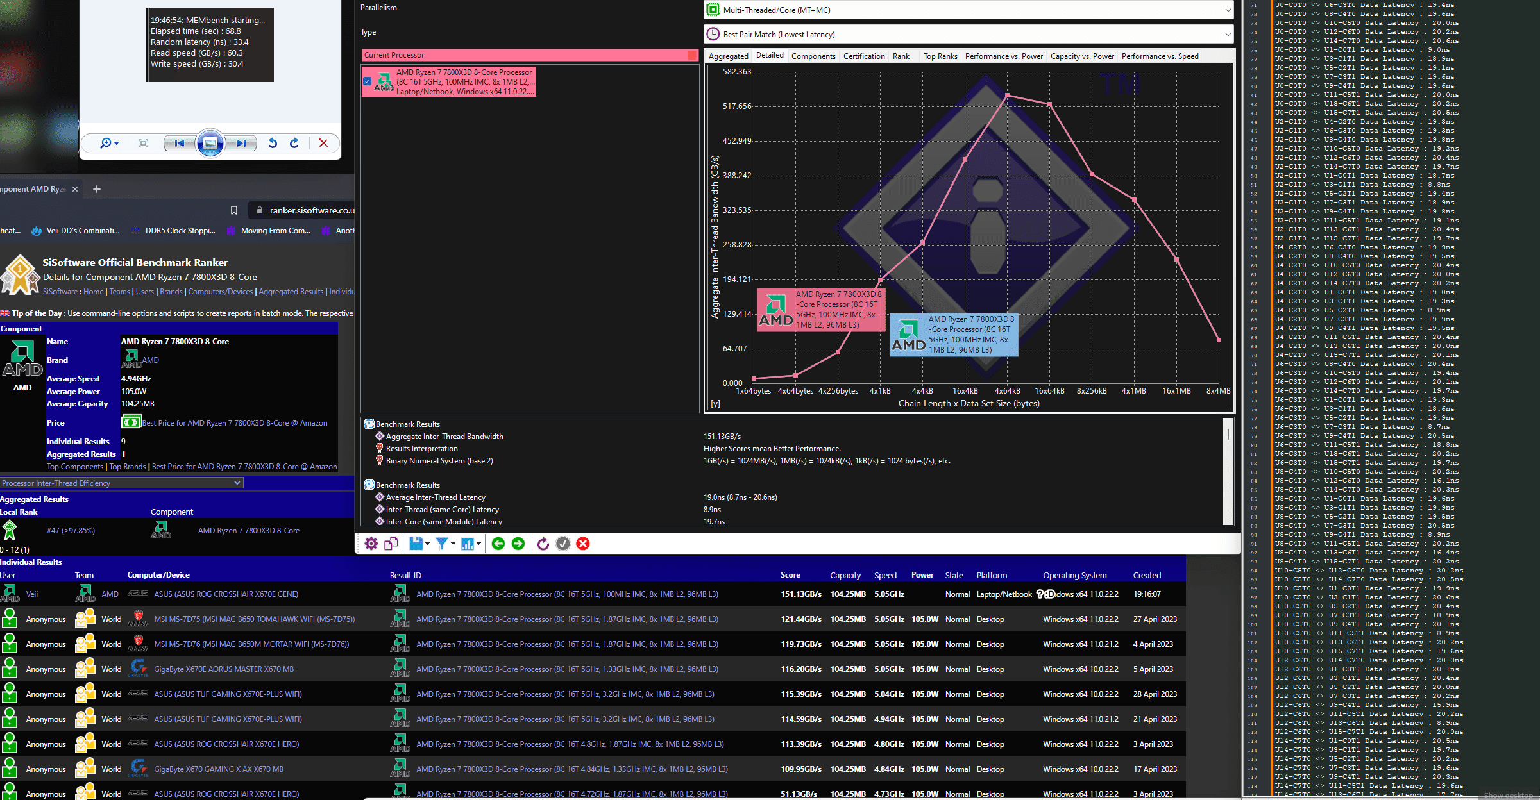Click the red AMD Ryzen chart legend box

pyautogui.click(x=822, y=310)
